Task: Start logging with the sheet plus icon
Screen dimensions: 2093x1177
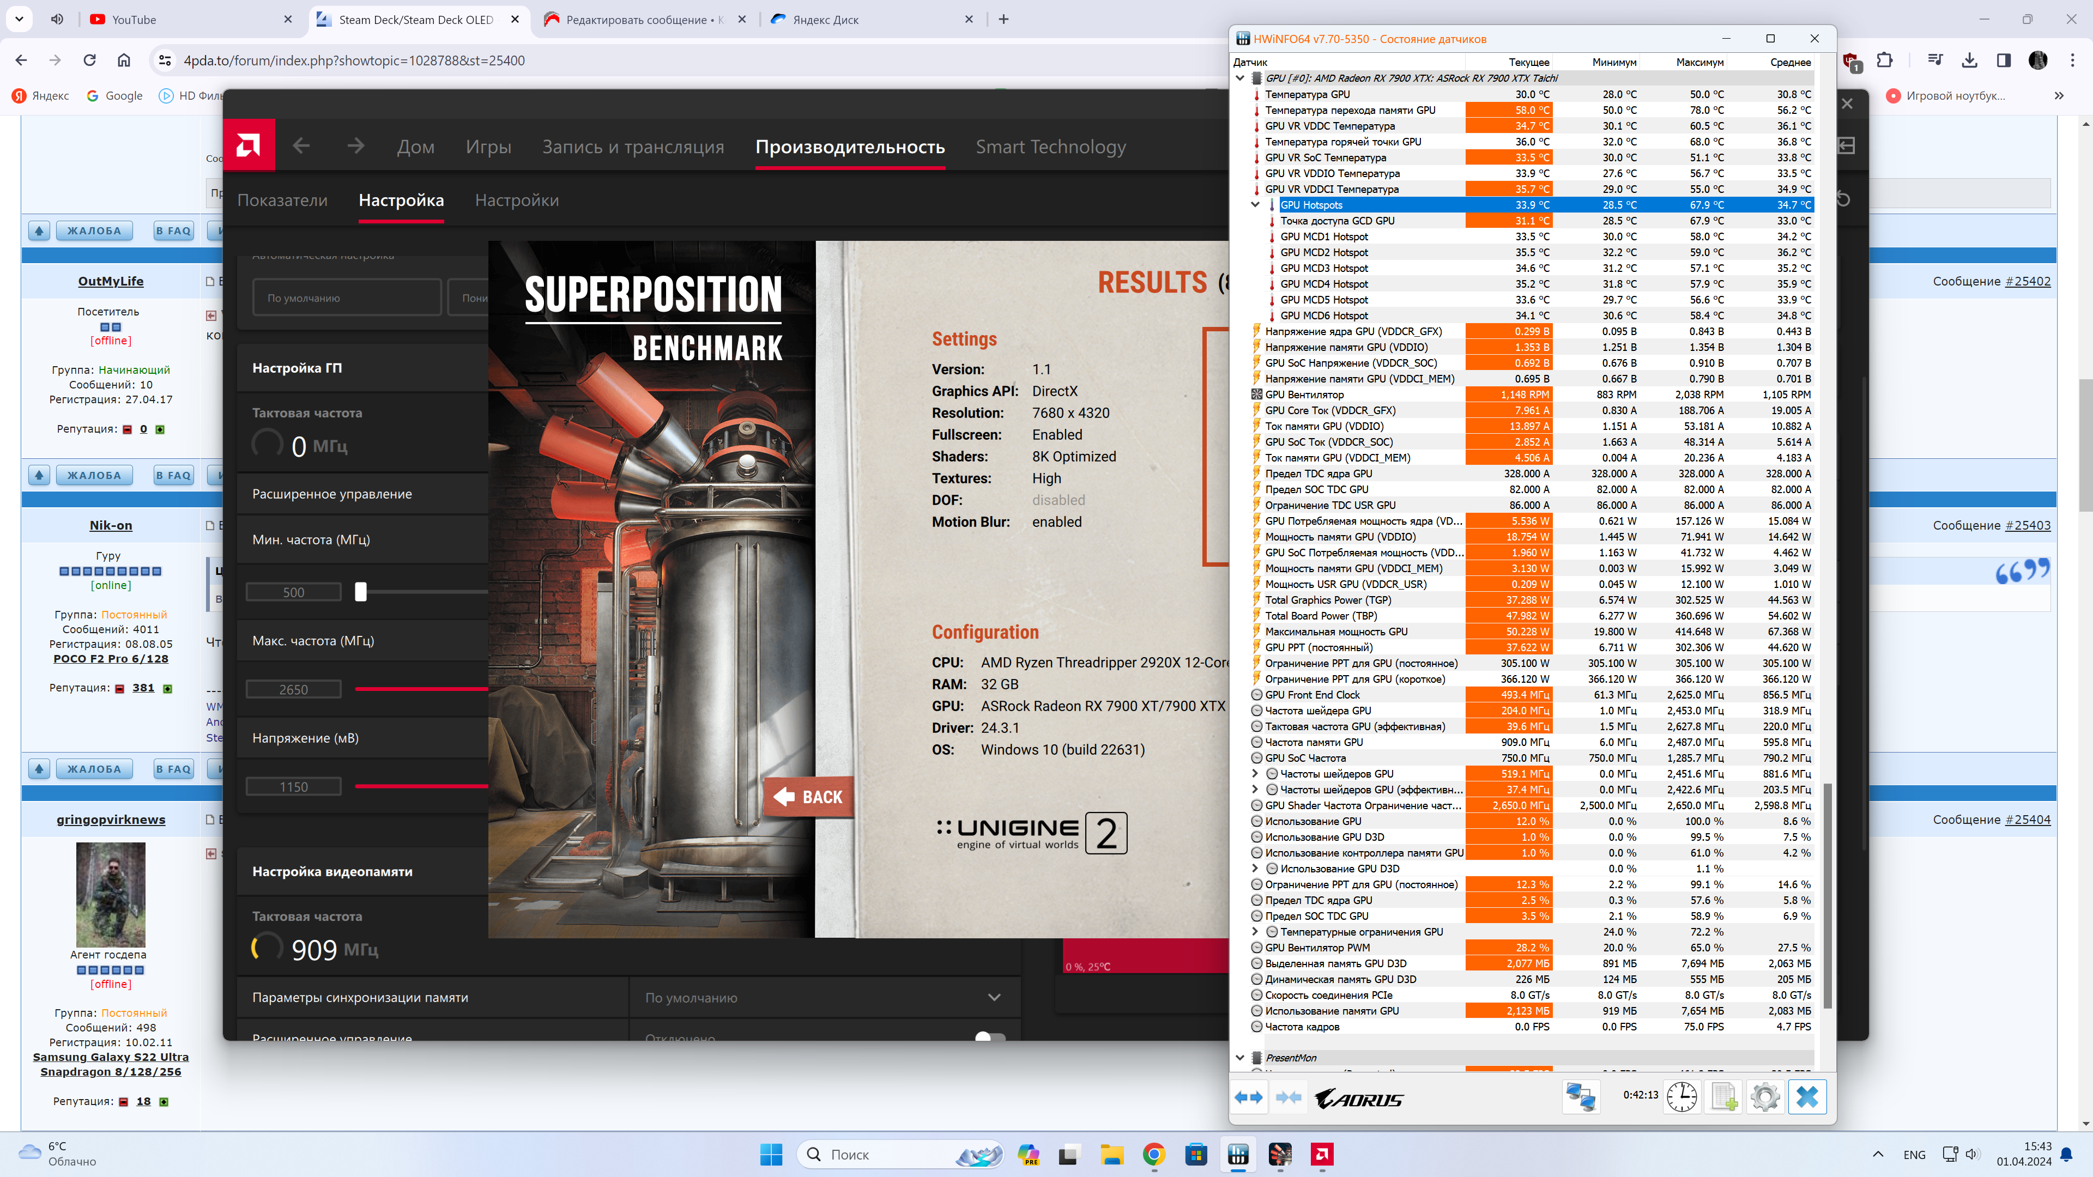Action: click(x=1723, y=1097)
